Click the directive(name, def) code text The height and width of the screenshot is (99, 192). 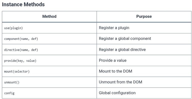tap(21, 50)
